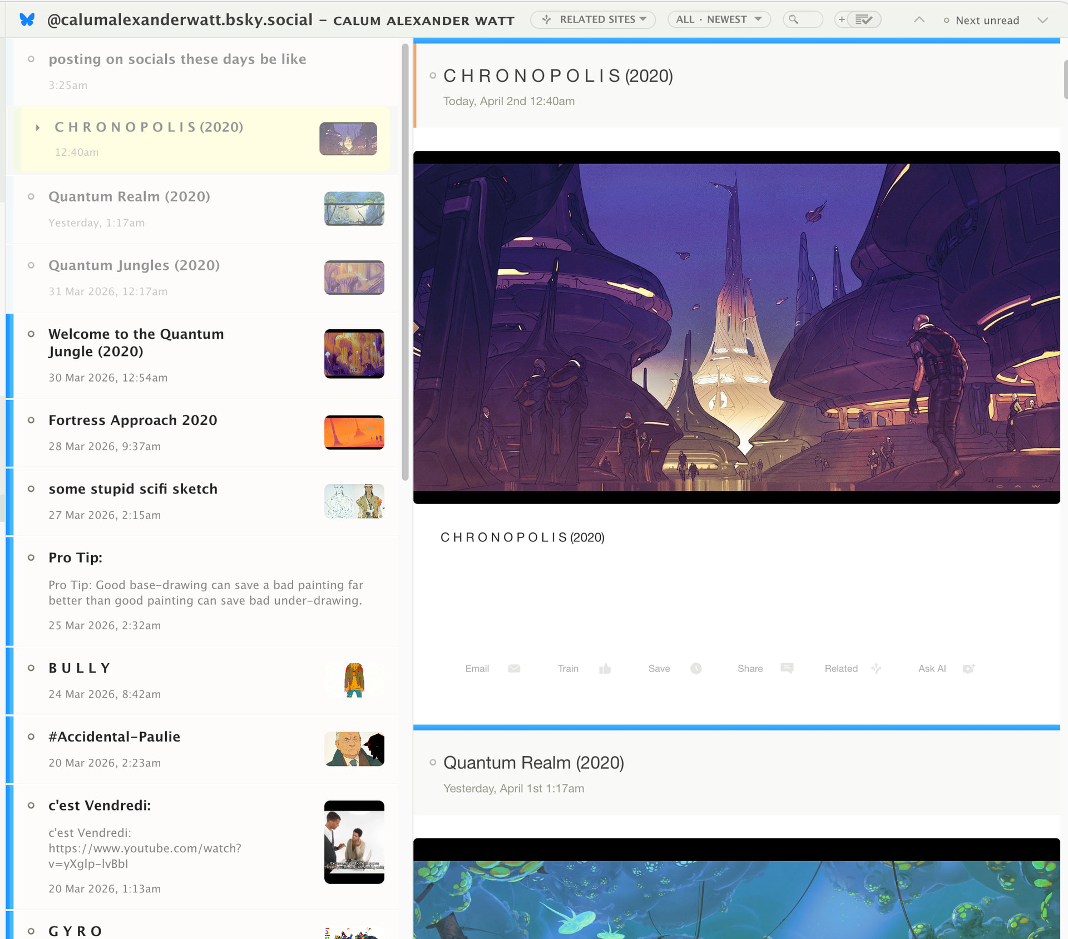
Task: Click the Share comment icon
Action: pyautogui.click(x=787, y=669)
